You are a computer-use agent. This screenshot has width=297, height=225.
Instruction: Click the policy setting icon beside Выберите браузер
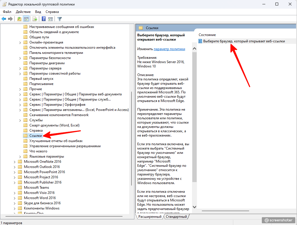200,41
